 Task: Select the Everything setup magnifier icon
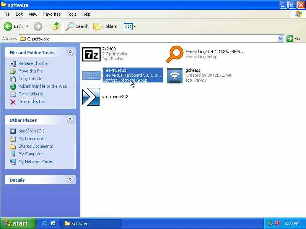pos(175,54)
